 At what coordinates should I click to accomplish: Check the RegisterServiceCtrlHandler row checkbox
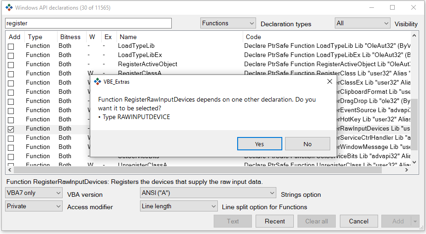pyautogui.click(x=11, y=138)
